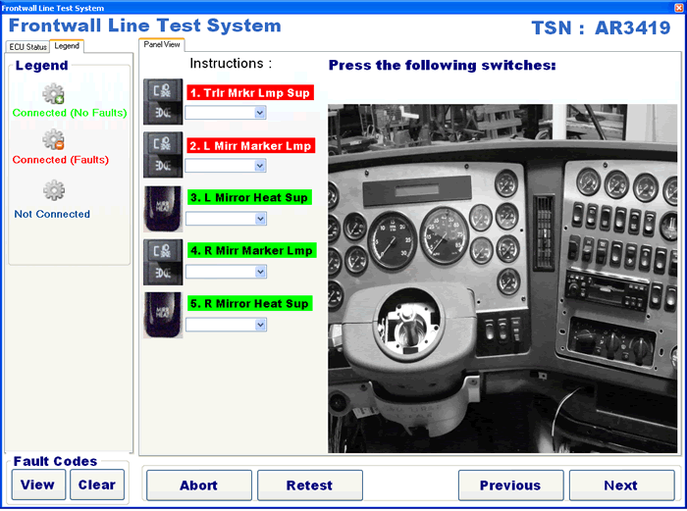Open dropdown under Trlr Mrkr Lmp Sup
The height and width of the screenshot is (511, 687).
pyautogui.click(x=259, y=113)
